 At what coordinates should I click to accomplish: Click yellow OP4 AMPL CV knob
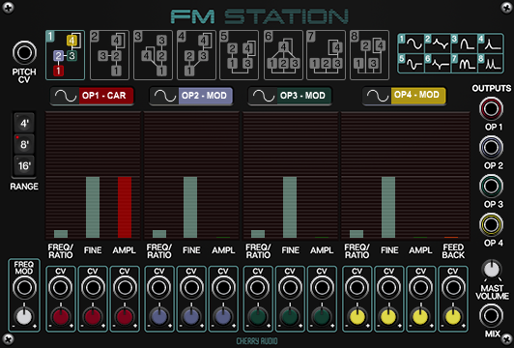(x=420, y=316)
